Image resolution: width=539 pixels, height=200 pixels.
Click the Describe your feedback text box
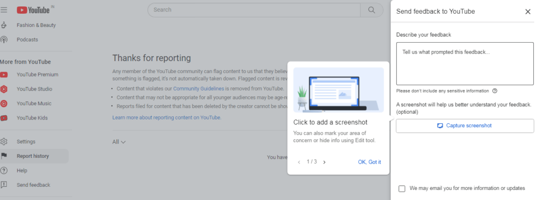tap(465, 64)
